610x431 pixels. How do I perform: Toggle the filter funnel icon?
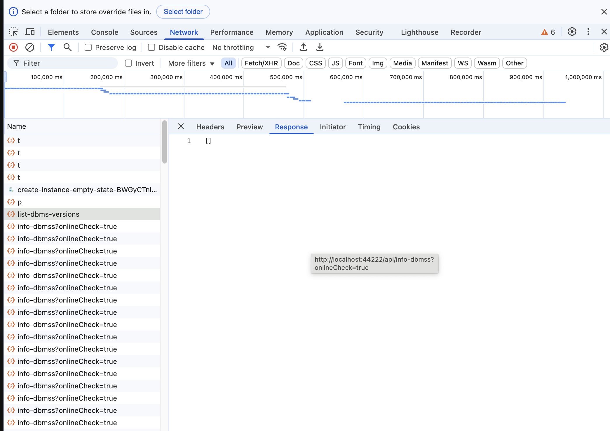tap(51, 47)
